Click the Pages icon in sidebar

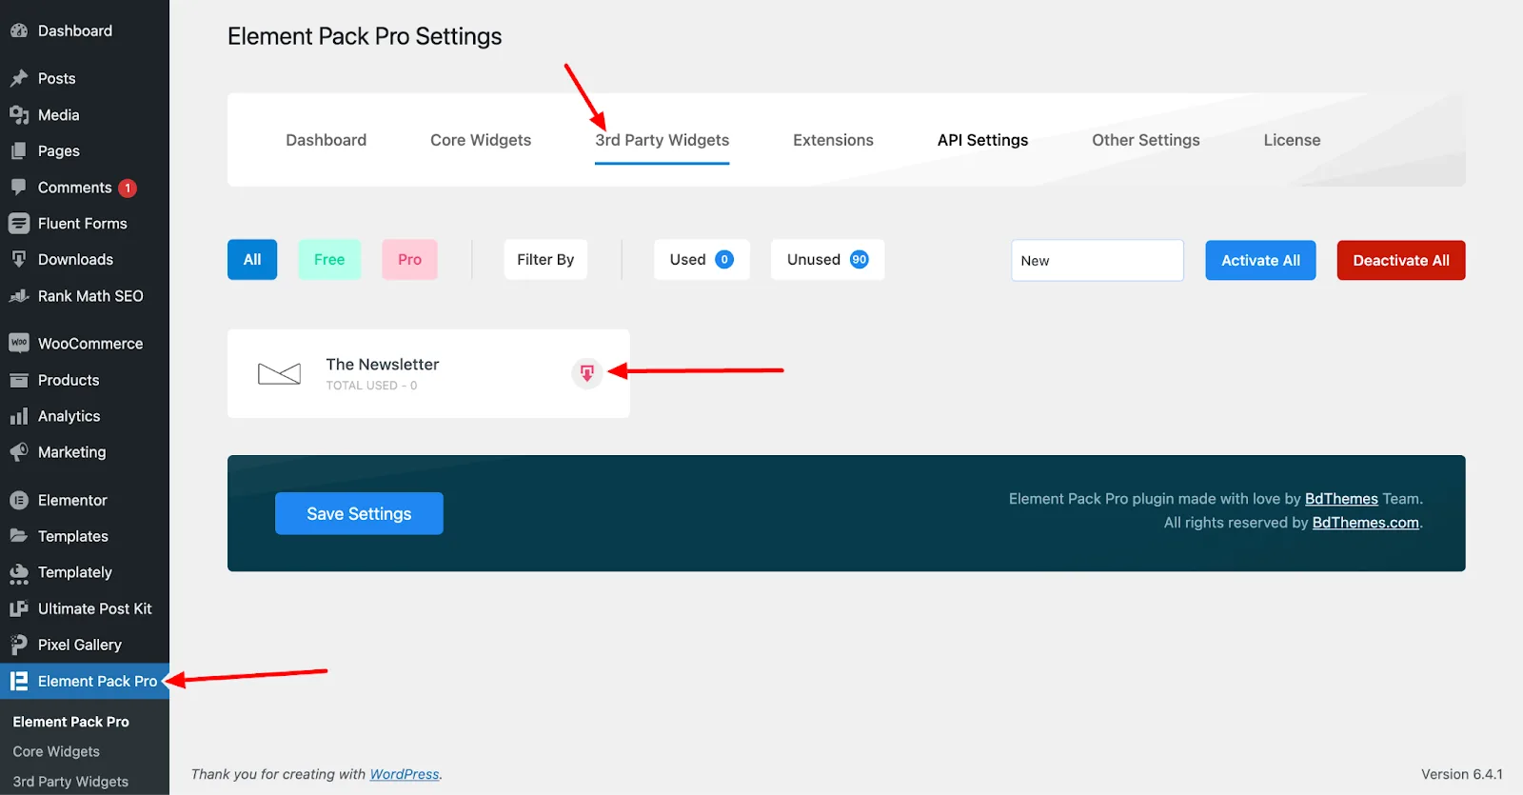click(19, 151)
